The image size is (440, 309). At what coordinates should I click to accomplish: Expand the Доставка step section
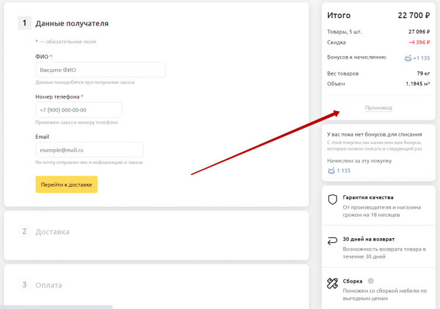tap(52, 232)
